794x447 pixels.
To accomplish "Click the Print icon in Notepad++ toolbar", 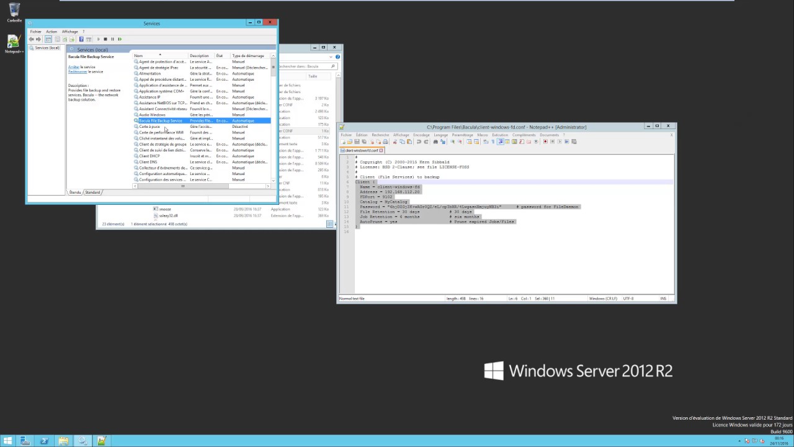I will (x=385, y=142).
